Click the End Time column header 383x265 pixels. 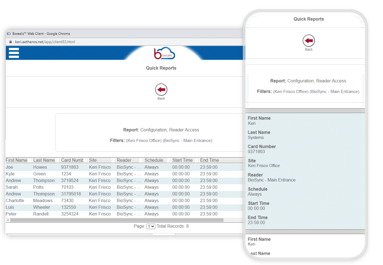click(209, 160)
